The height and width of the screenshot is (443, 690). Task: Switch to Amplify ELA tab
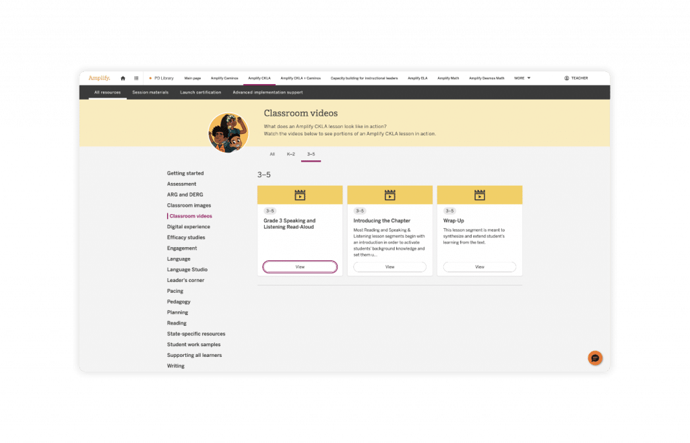418,78
